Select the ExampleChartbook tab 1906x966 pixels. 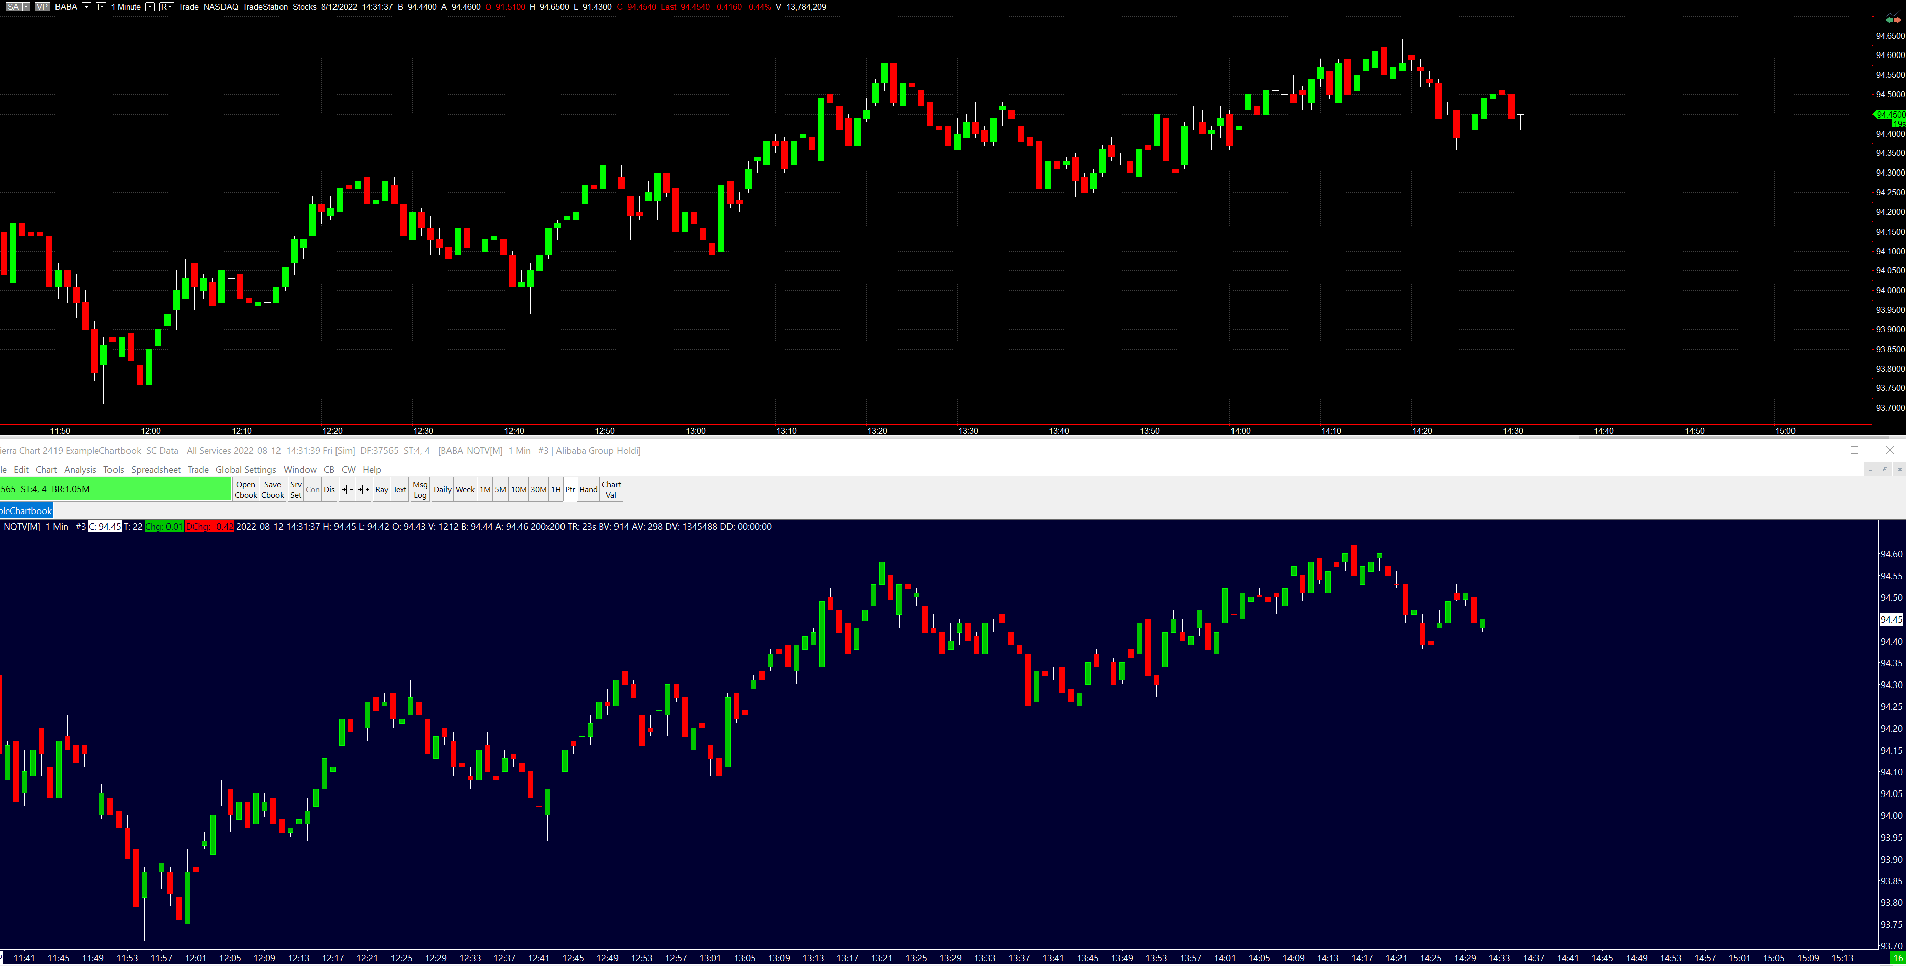[27, 510]
